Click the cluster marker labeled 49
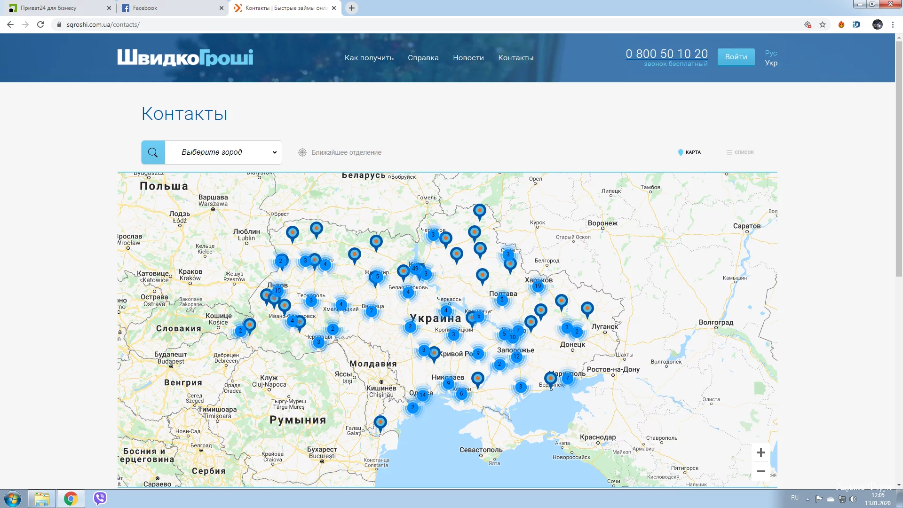The image size is (903, 508). click(415, 269)
